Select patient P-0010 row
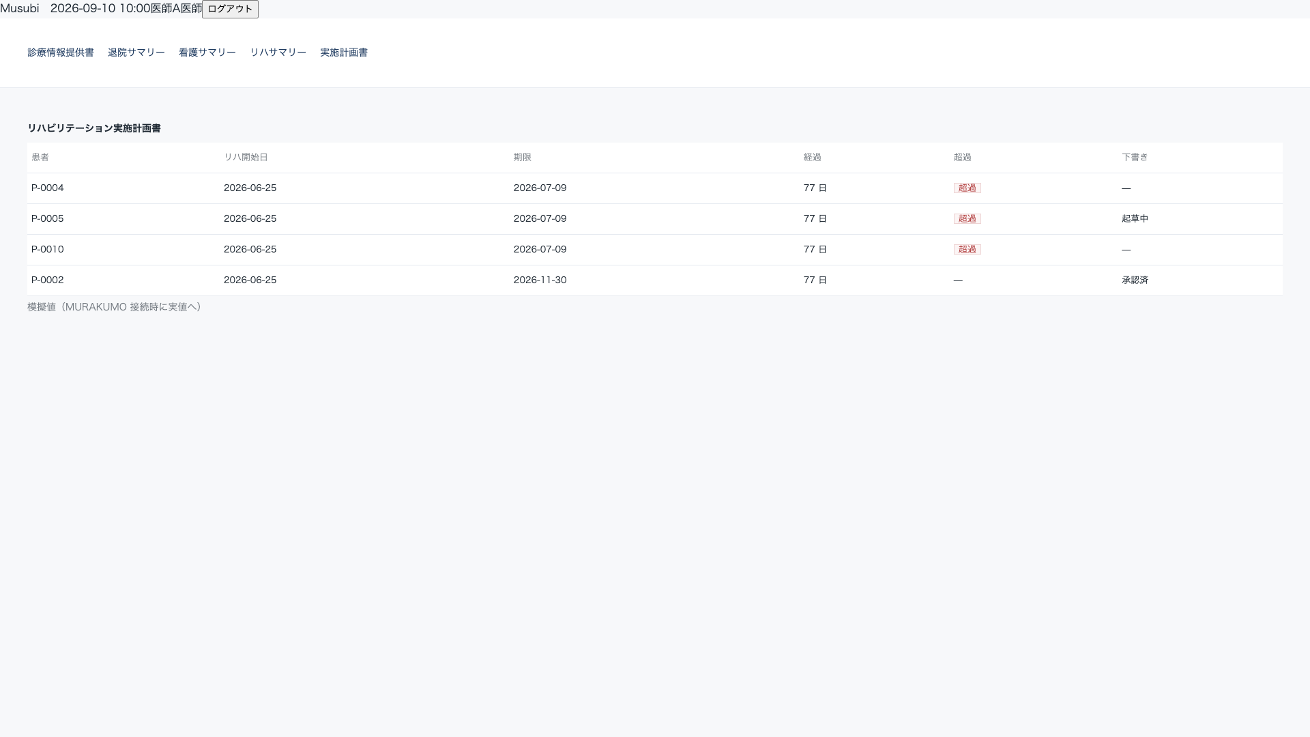The width and height of the screenshot is (1310, 737). pos(655,250)
